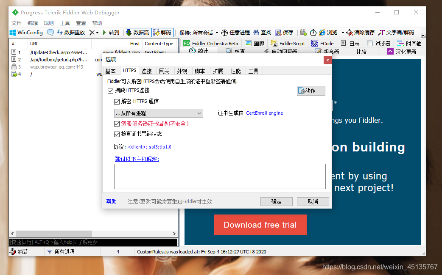Viewport: 442px width, 275px height.
Task: Open the 帮助 menu in menu bar
Action: pos(97,23)
